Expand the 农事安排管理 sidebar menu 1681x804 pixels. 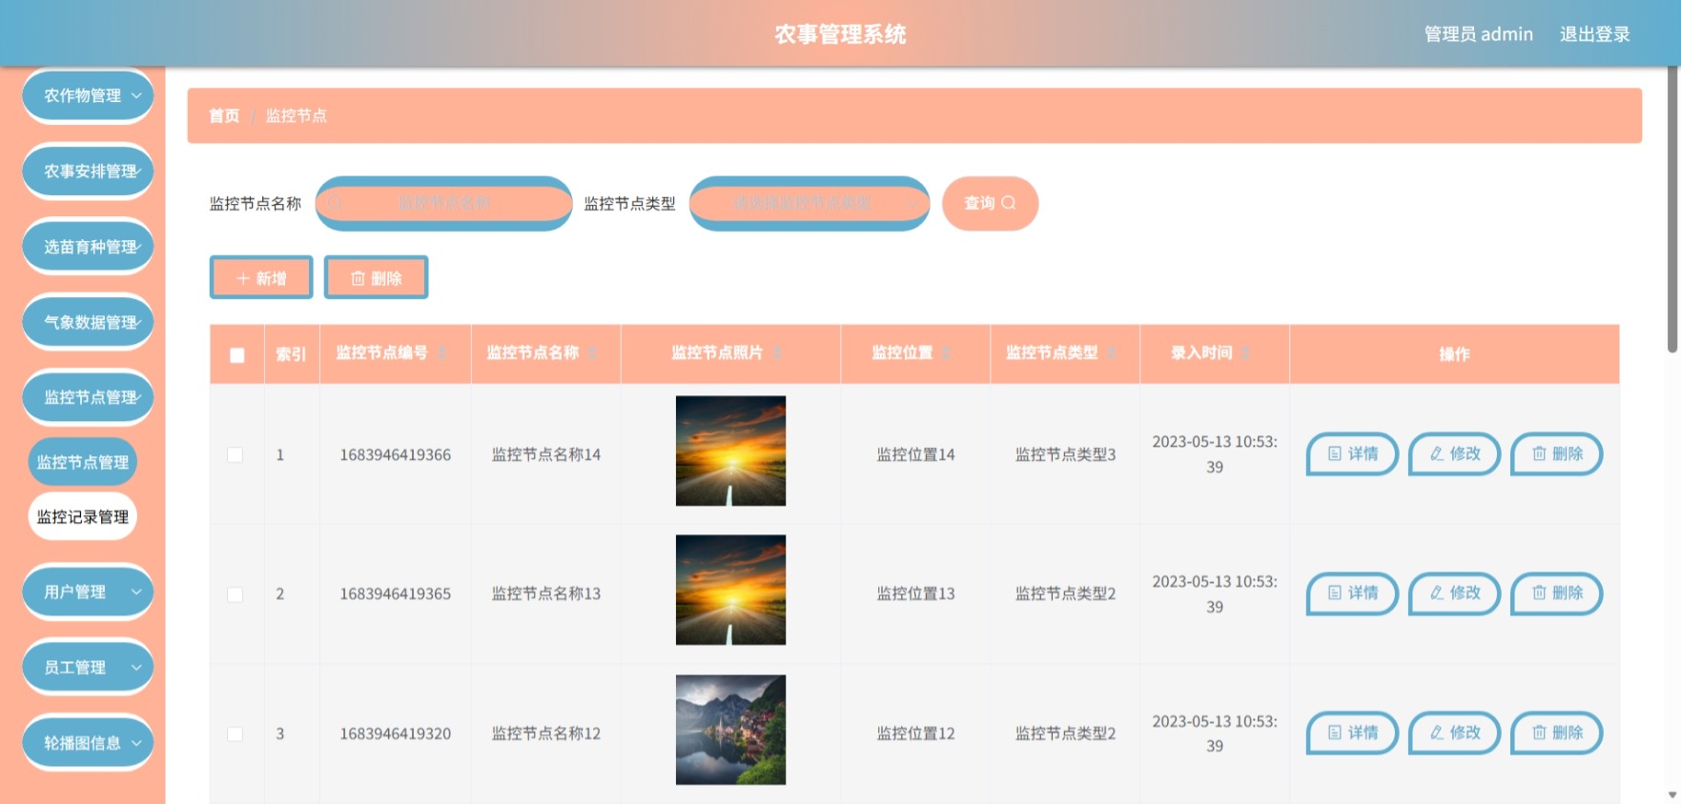click(x=88, y=171)
